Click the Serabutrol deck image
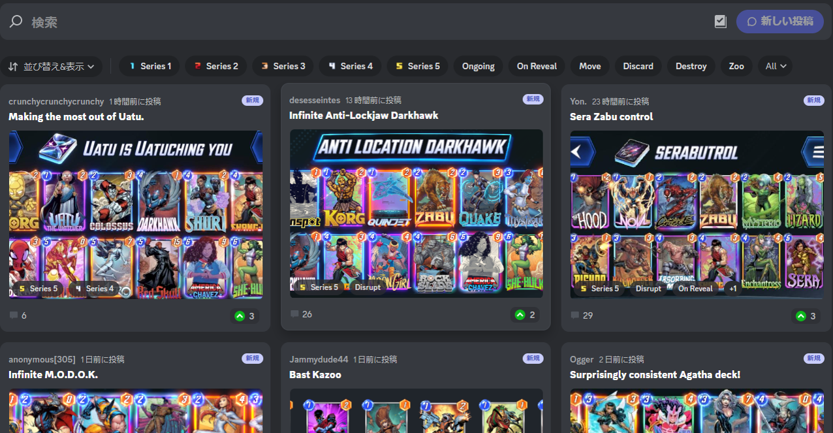 [x=697, y=215]
